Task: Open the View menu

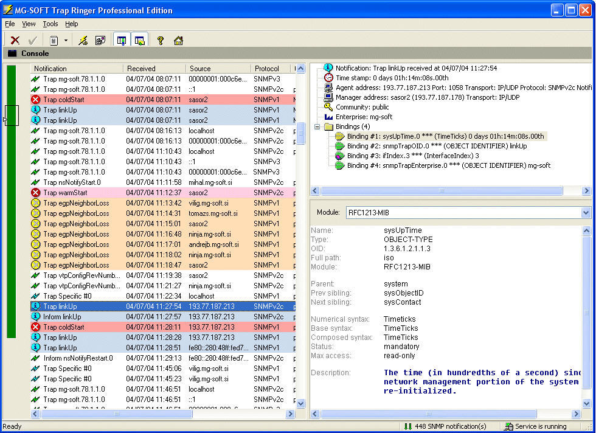Action: coord(29,24)
